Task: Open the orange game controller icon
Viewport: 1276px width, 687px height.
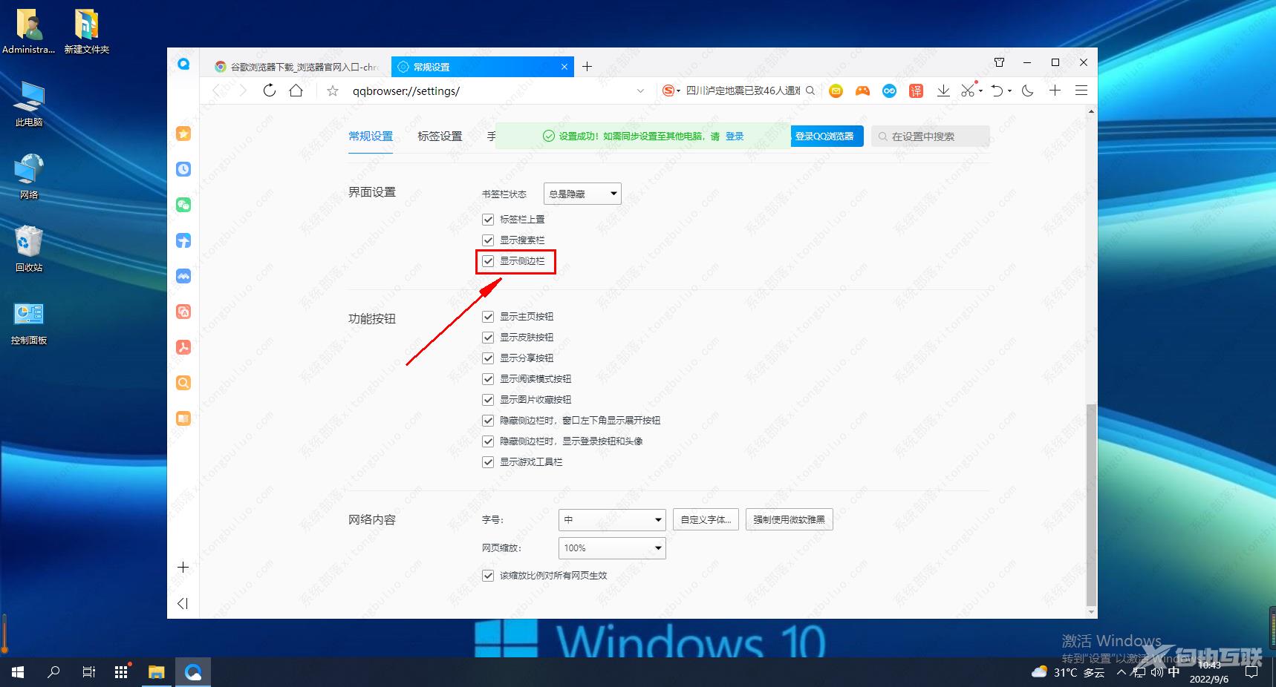Action: pyautogui.click(x=862, y=91)
